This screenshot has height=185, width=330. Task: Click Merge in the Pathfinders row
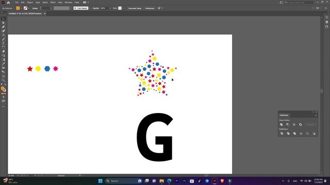point(294,134)
